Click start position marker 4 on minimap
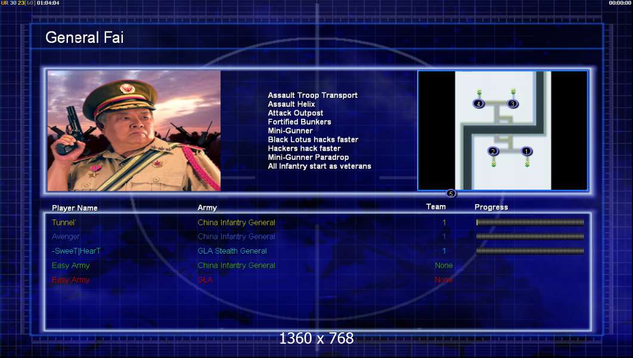 [x=479, y=104]
